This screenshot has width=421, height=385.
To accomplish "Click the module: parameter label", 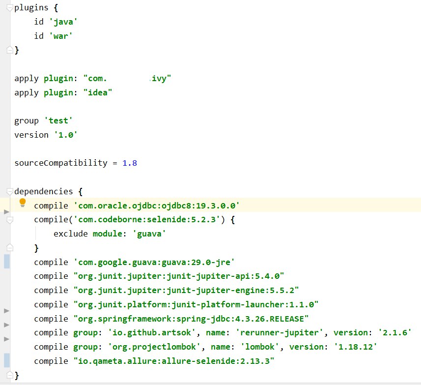I will pyautogui.click(x=110, y=234).
